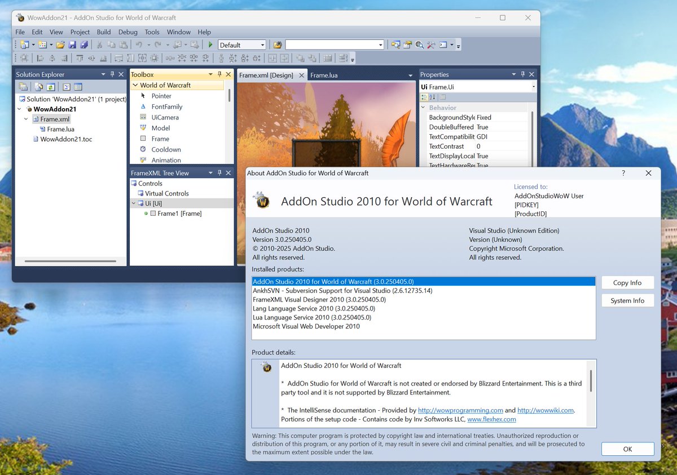Open the Frame.Ui object dropdown in Properties
The image size is (677, 475).
pyautogui.click(x=534, y=87)
